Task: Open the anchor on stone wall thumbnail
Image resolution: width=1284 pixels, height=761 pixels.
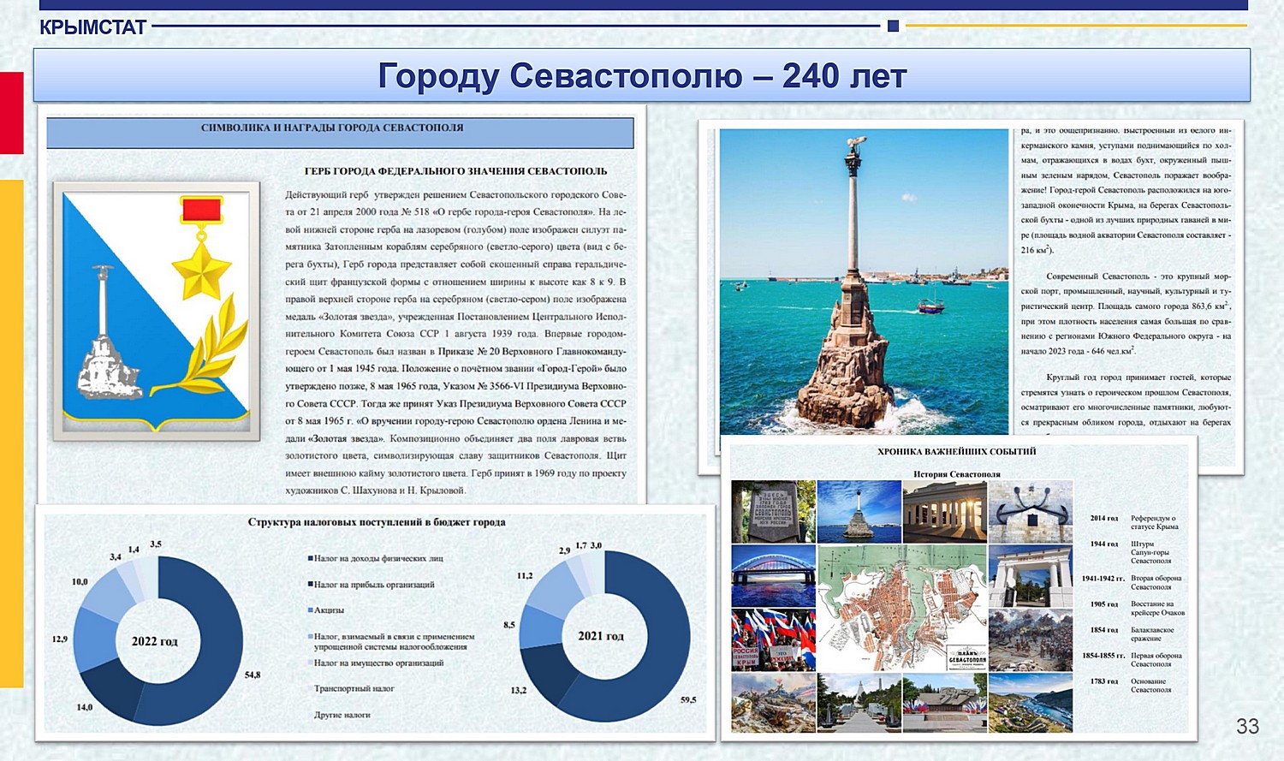Action: point(1031,512)
